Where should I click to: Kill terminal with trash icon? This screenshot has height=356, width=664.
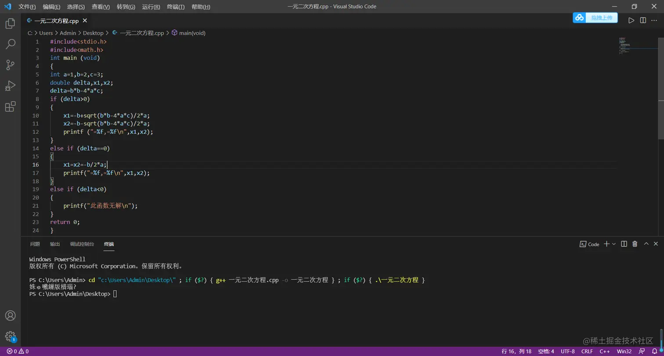[x=635, y=244]
